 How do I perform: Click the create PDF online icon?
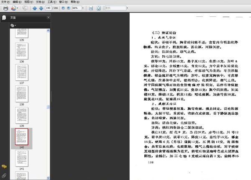coord(13,8)
